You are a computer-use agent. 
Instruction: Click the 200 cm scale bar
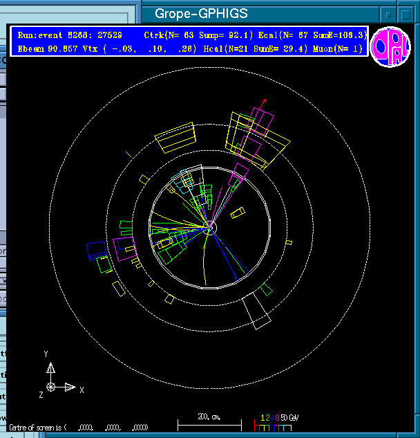tap(209, 421)
